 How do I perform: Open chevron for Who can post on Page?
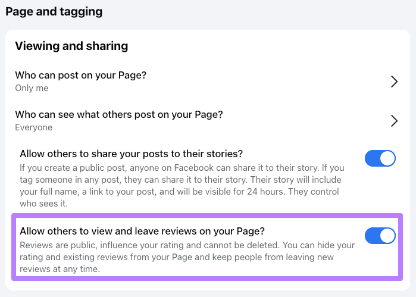pos(394,82)
